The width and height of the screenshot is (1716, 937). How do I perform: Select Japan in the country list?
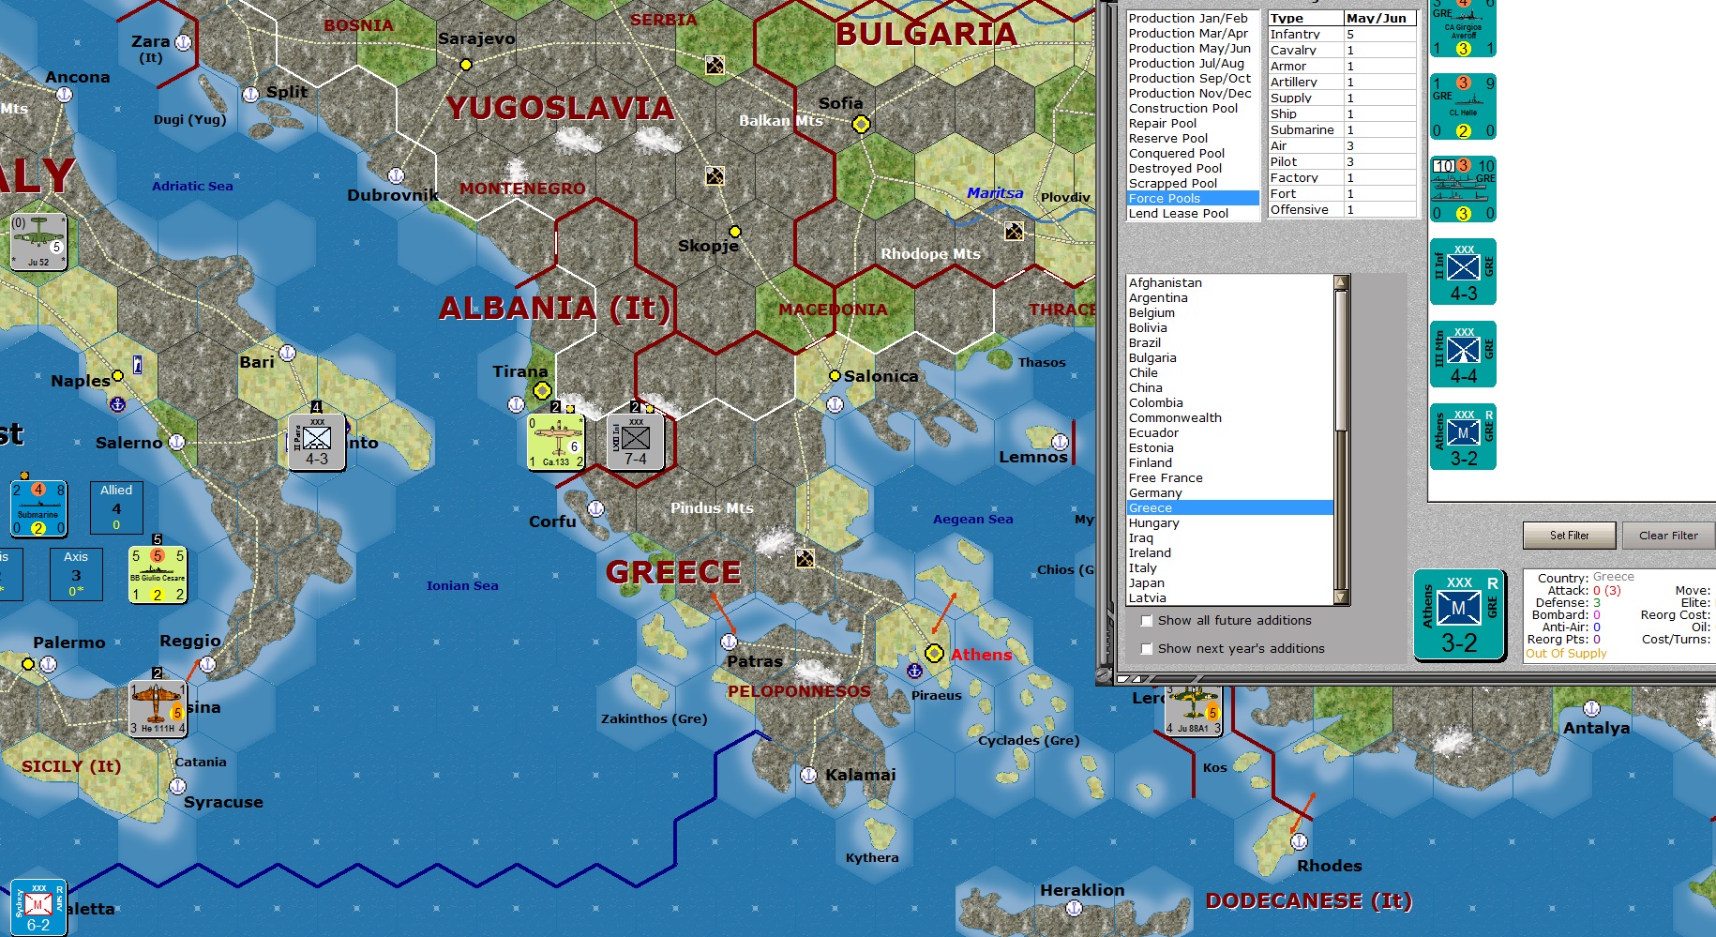point(1229,582)
